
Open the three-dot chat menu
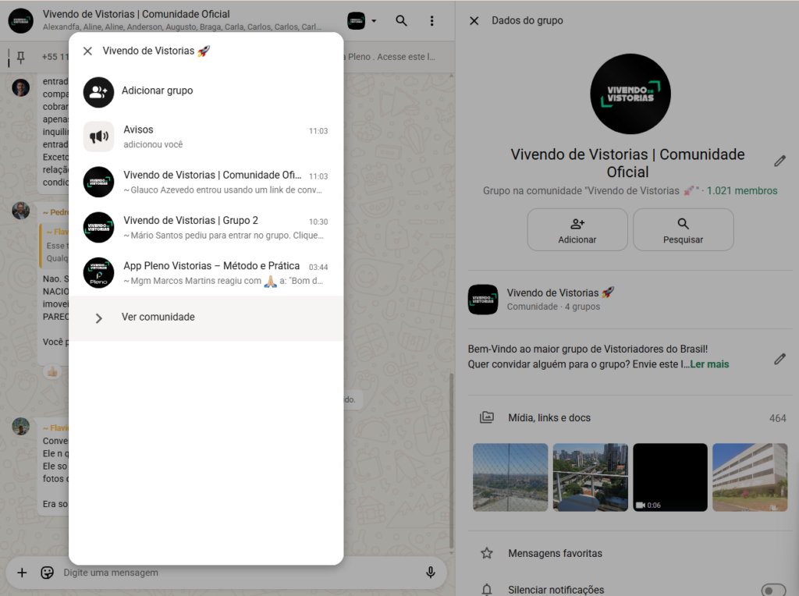pos(432,21)
